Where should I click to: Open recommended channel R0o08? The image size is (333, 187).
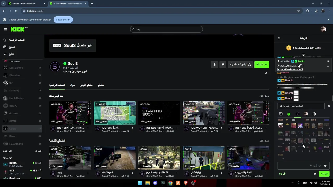[x=22, y=164]
